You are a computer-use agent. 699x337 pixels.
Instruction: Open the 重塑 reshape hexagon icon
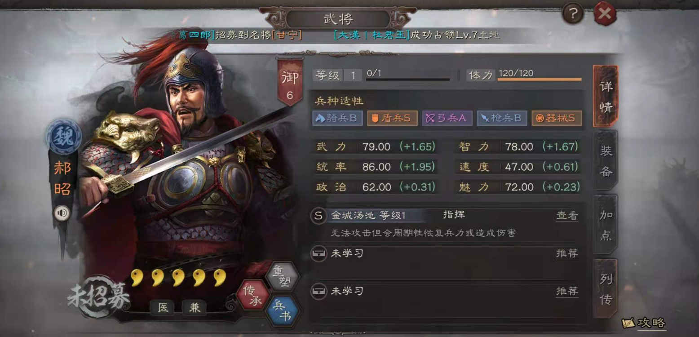coord(283,276)
